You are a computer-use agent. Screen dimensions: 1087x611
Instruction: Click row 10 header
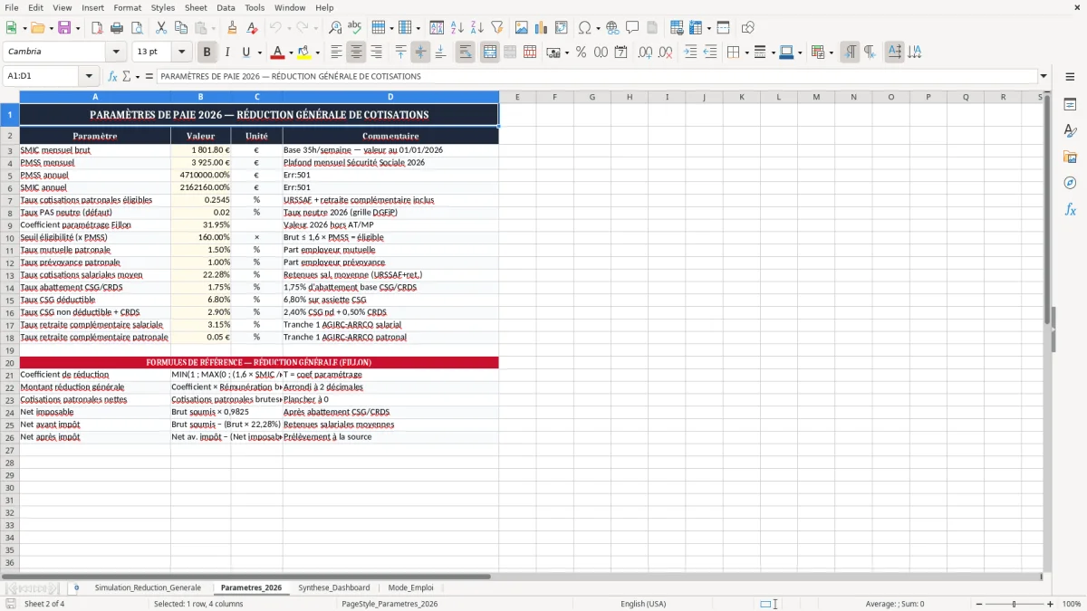coord(9,237)
